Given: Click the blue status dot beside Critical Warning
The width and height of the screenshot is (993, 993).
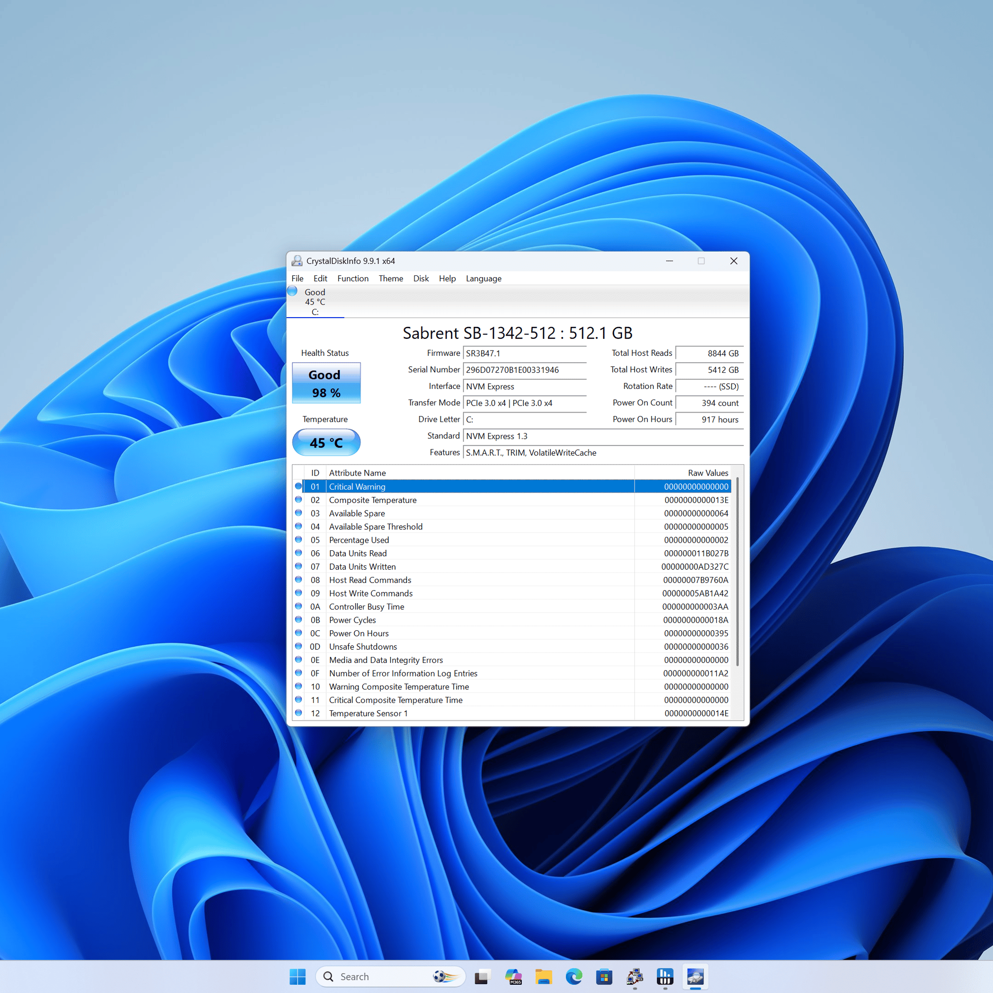Looking at the screenshot, I should click(298, 486).
